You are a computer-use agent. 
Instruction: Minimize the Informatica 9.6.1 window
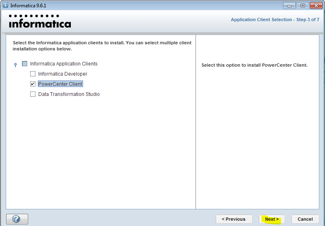click(289, 6)
